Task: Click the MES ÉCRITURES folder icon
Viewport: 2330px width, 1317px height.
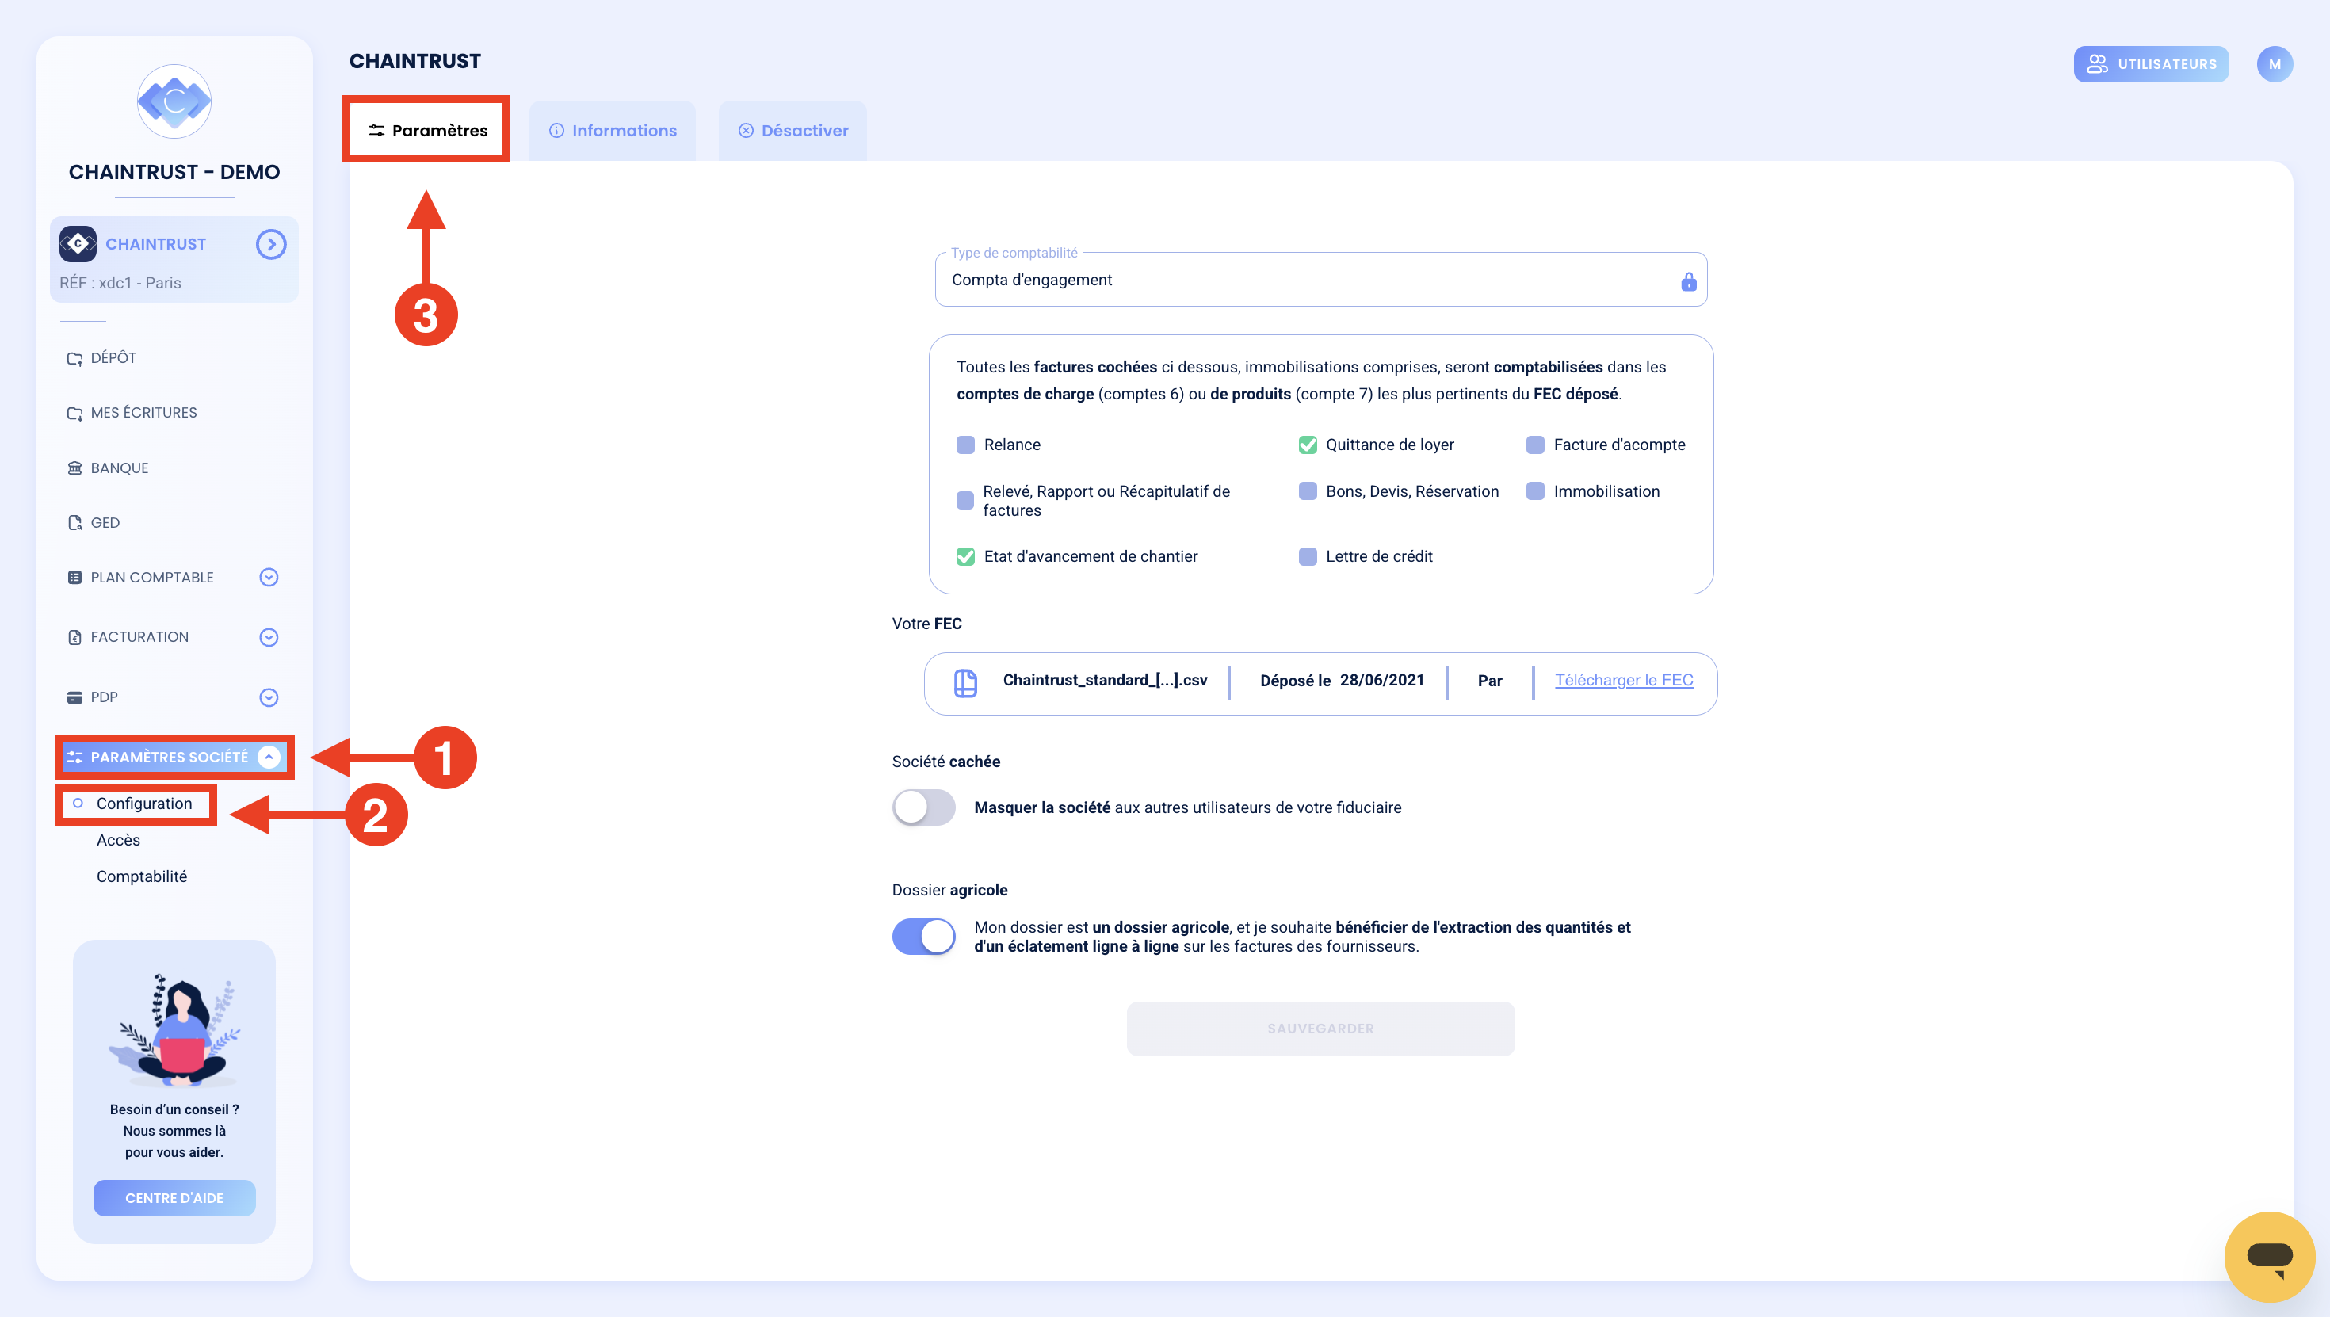Action: 75,414
